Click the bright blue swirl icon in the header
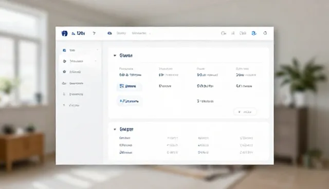Image resolution: width=329 pixels, height=189 pixels. click(254, 33)
